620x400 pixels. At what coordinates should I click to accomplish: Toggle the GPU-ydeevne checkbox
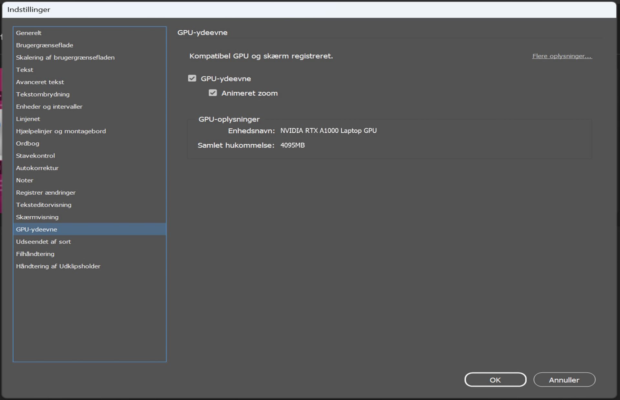(192, 78)
